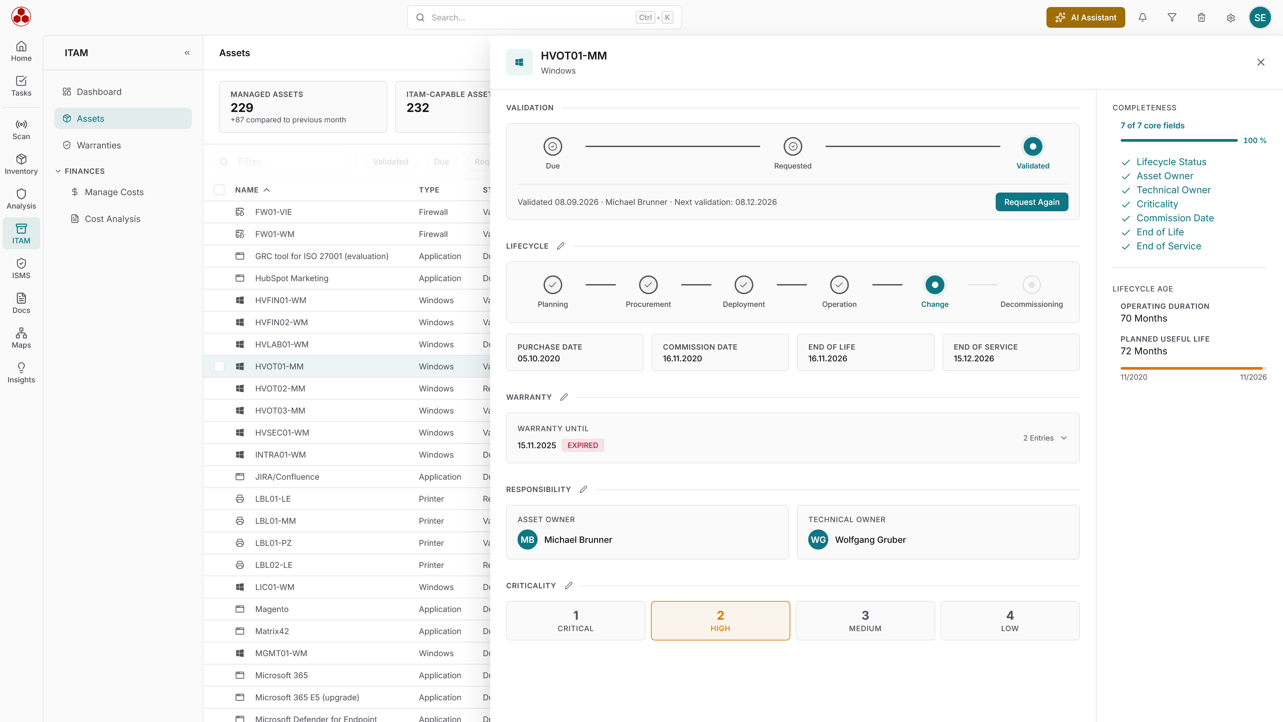Open settings gear icon
1283x722 pixels.
[1231, 17]
